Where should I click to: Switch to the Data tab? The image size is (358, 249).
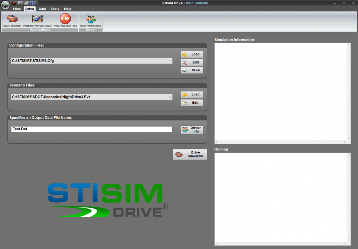42,9
